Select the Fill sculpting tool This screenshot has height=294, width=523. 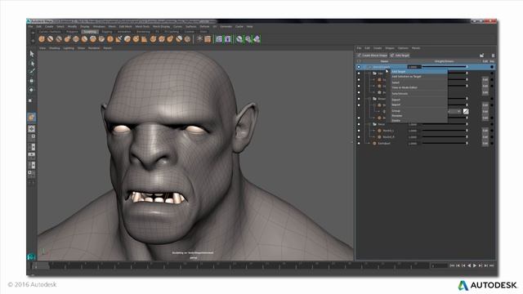145,39
